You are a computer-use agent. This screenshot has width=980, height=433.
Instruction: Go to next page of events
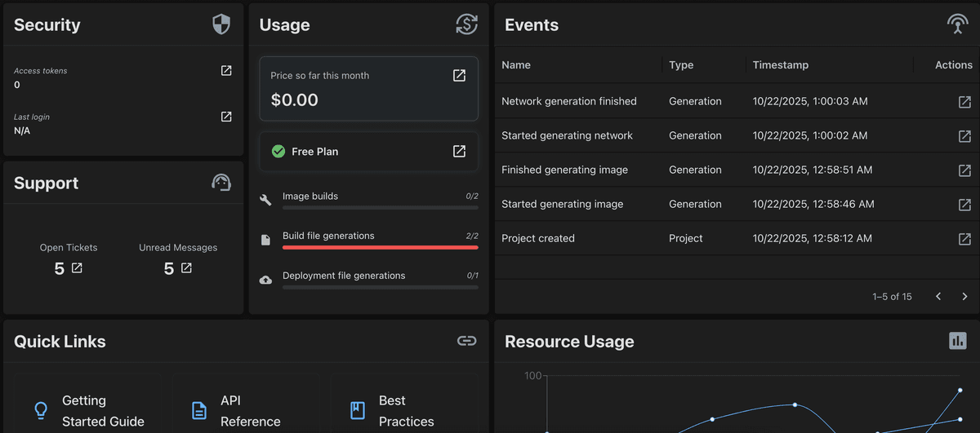point(964,297)
